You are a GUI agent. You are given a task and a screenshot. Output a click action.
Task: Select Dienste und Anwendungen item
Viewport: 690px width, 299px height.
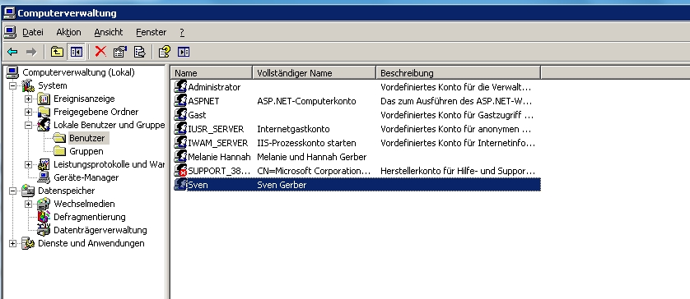pos(91,243)
